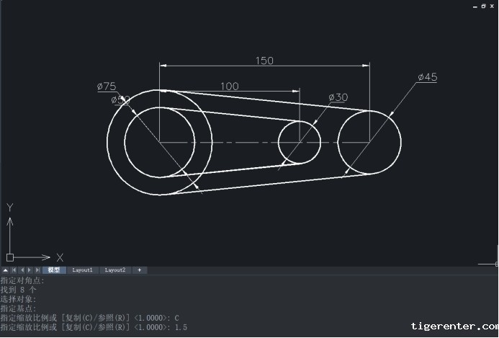499x338 pixels.
Task: Select the 100 dimension text
Action: 229,86
